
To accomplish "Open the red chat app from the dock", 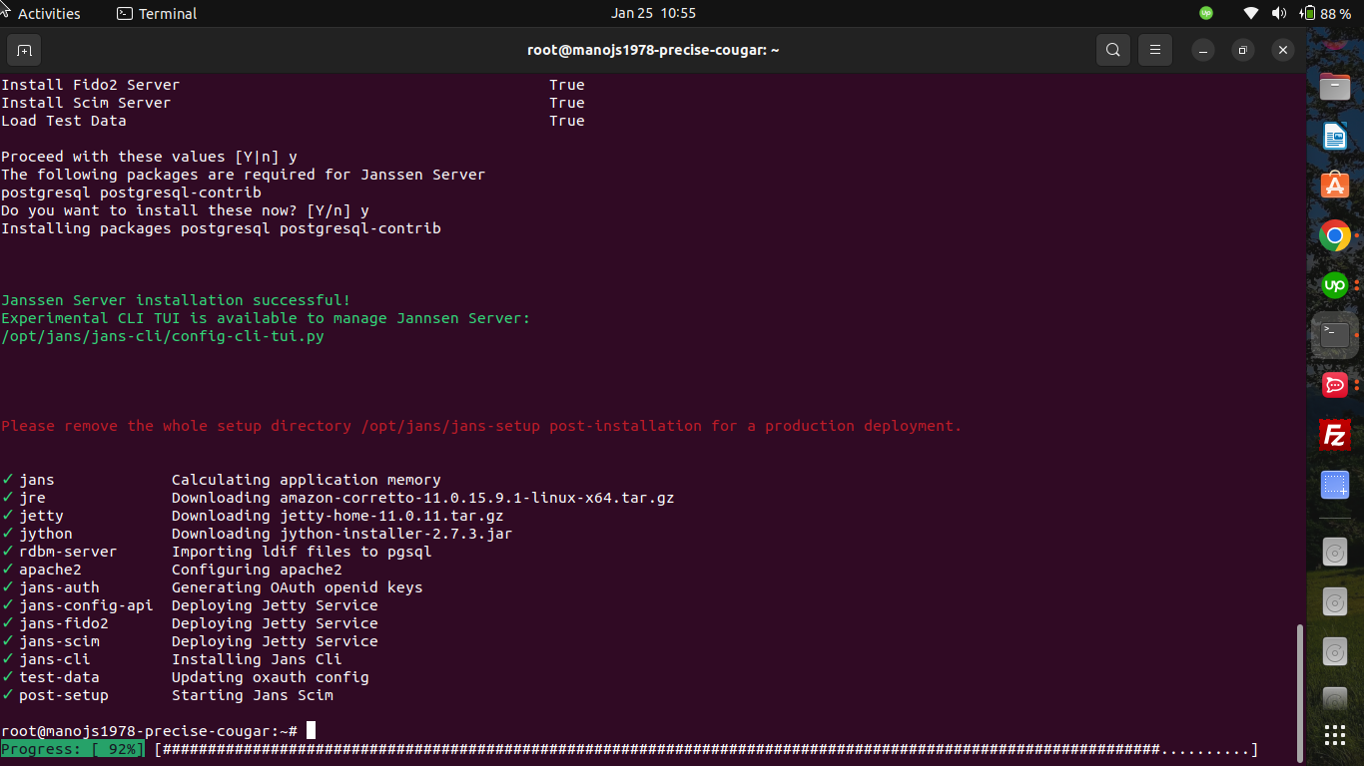I will [x=1335, y=385].
